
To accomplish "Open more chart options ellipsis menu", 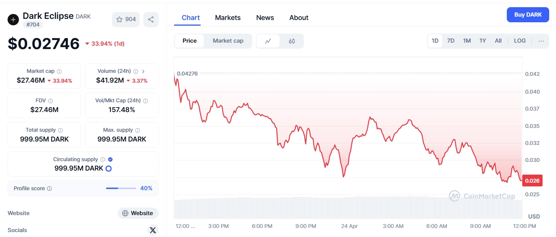I will coord(541,41).
